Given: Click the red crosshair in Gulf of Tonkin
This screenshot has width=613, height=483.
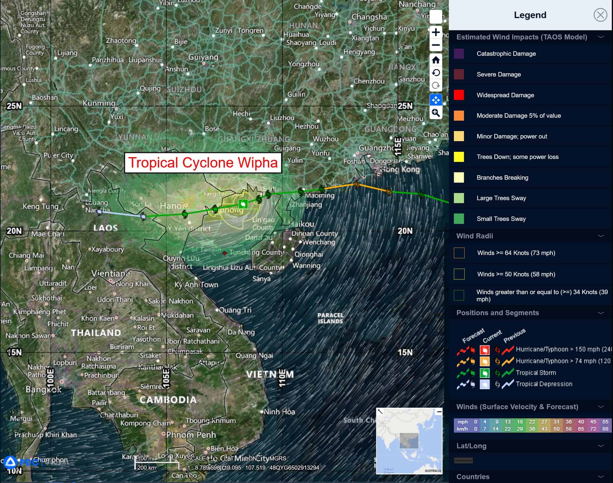Looking at the screenshot, I should tap(225, 253).
